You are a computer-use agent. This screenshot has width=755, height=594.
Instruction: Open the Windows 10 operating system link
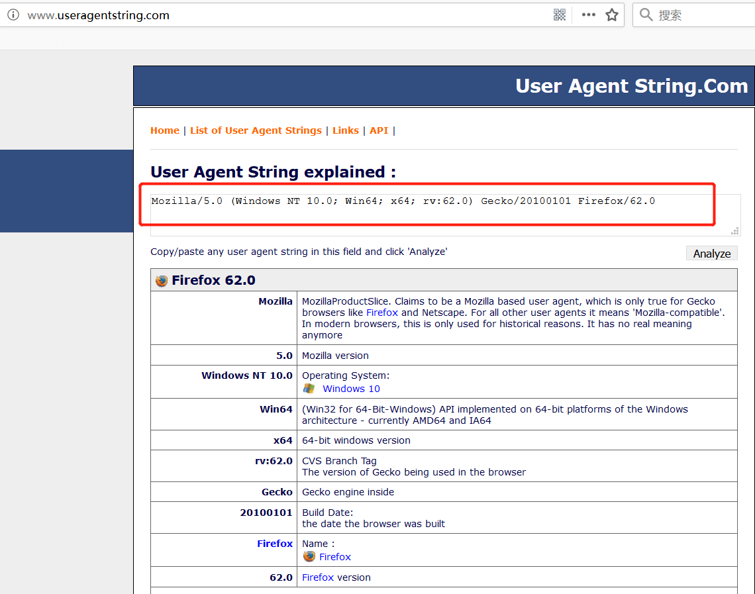coord(351,389)
